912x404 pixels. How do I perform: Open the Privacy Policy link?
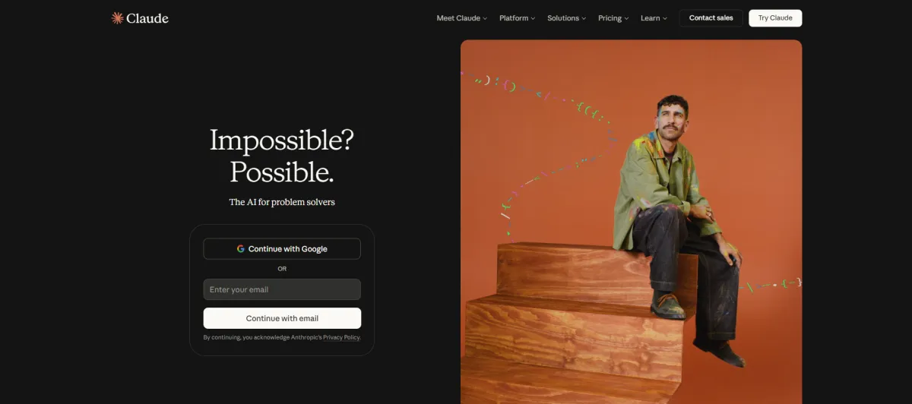341,337
